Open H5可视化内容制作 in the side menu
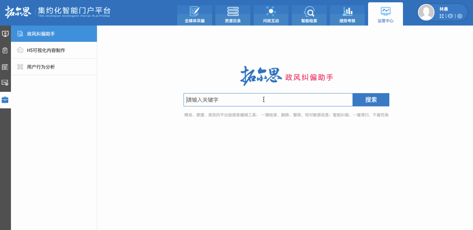This screenshot has width=473, height=230. click(54, 50)
